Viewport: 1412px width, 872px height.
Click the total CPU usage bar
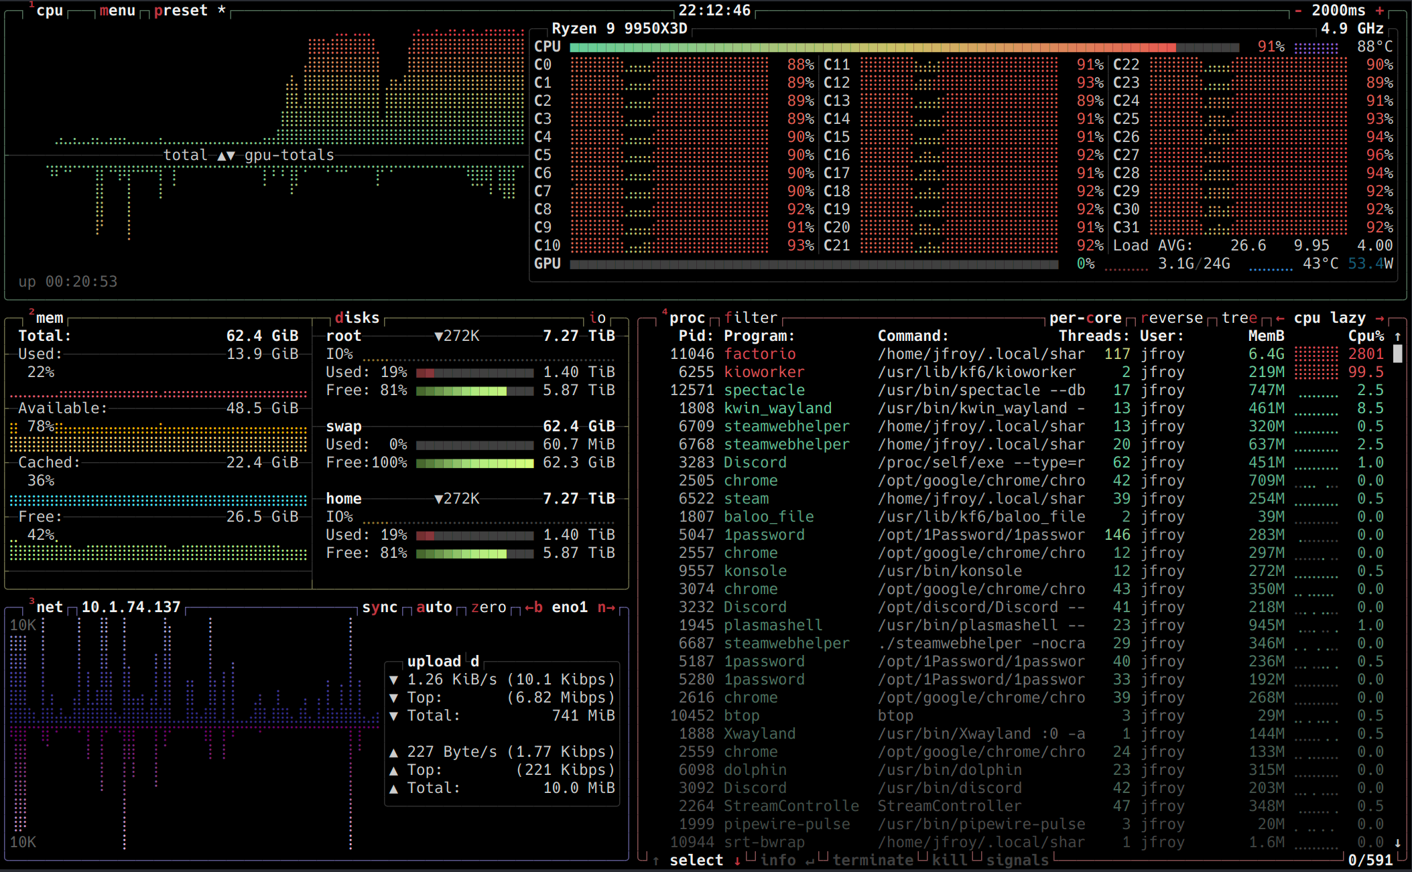pos(904,47)
